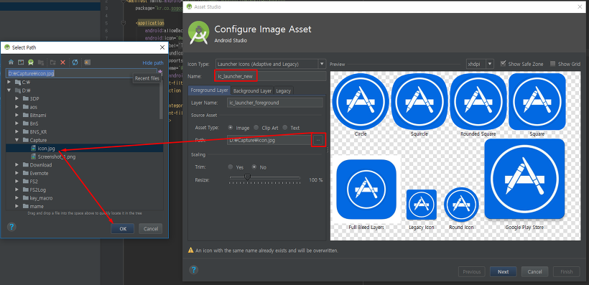Expand the FS2 folder
The width and height of the screenshot is (589, 285).
[17, 182]
